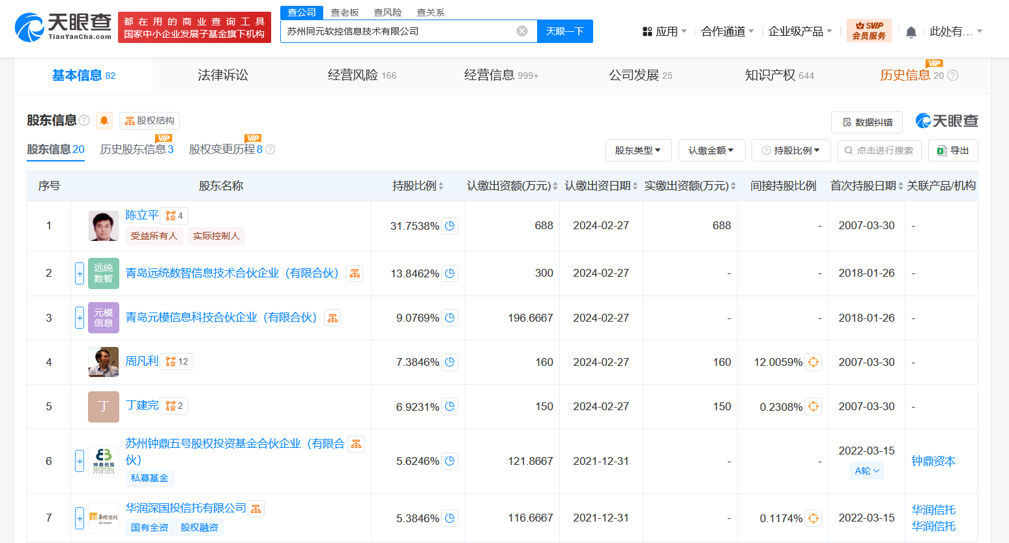
Task: Open the 股东类型 filter dropdown
Action: tap(637, 150)
